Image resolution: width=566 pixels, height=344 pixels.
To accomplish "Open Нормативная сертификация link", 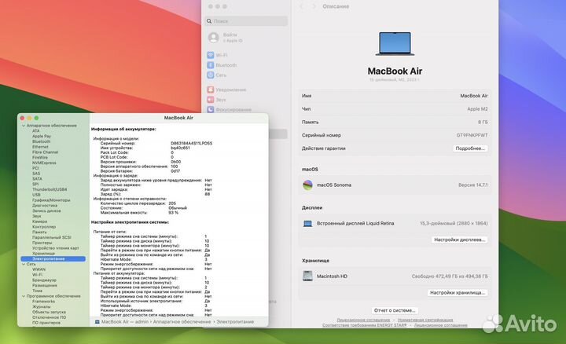I will click(425, 320).
